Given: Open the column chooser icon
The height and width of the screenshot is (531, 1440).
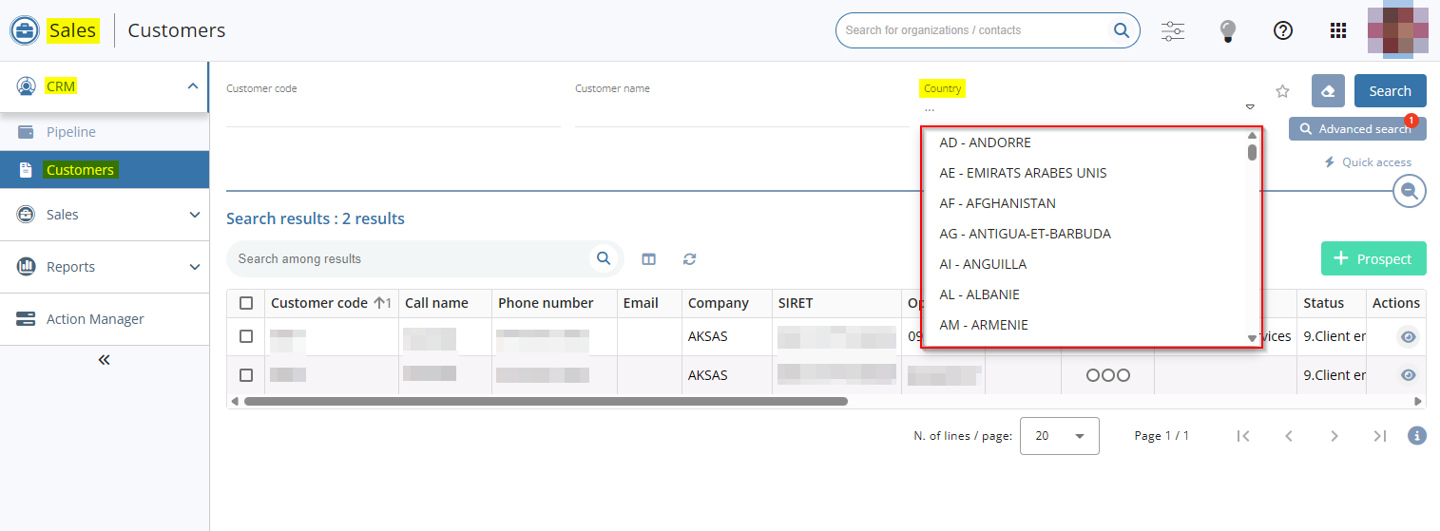Looking at the screenshot, I should click(648, 258).
